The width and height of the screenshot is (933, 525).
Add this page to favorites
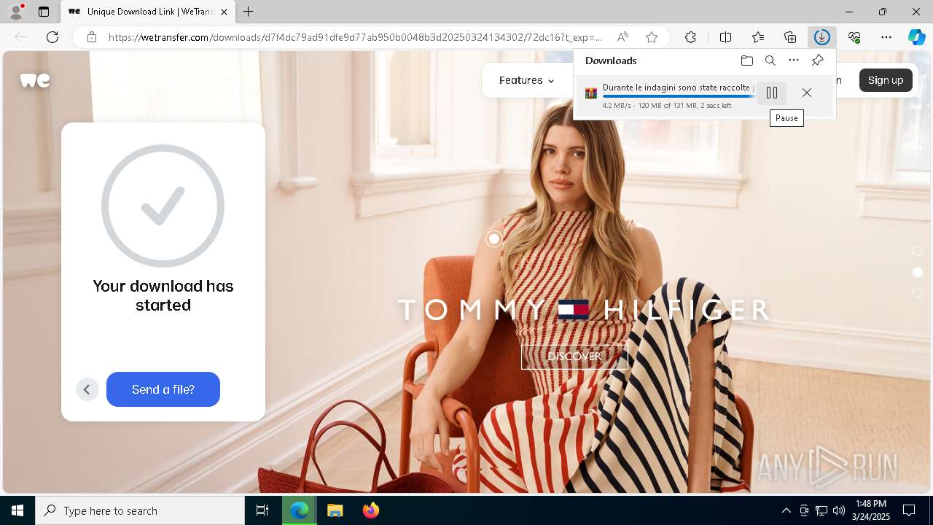tap(652, 37)
